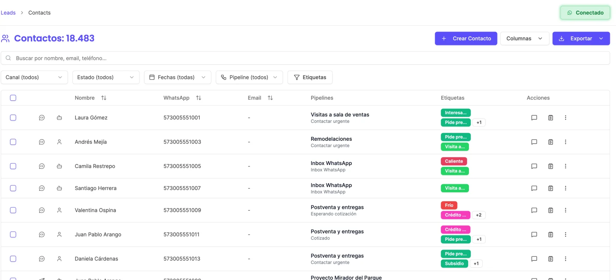Go to Leads breadcrumb link
This screenshot has height=280, width=616.
(x=8, y=13)
